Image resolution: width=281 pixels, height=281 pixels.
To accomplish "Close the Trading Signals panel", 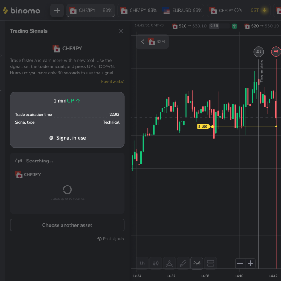I will 121,31.
